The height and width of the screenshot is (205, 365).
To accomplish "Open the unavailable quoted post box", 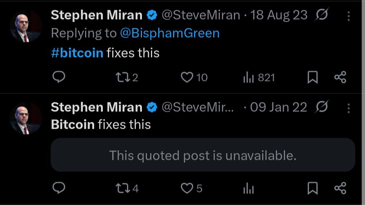I will click(203, 155).
